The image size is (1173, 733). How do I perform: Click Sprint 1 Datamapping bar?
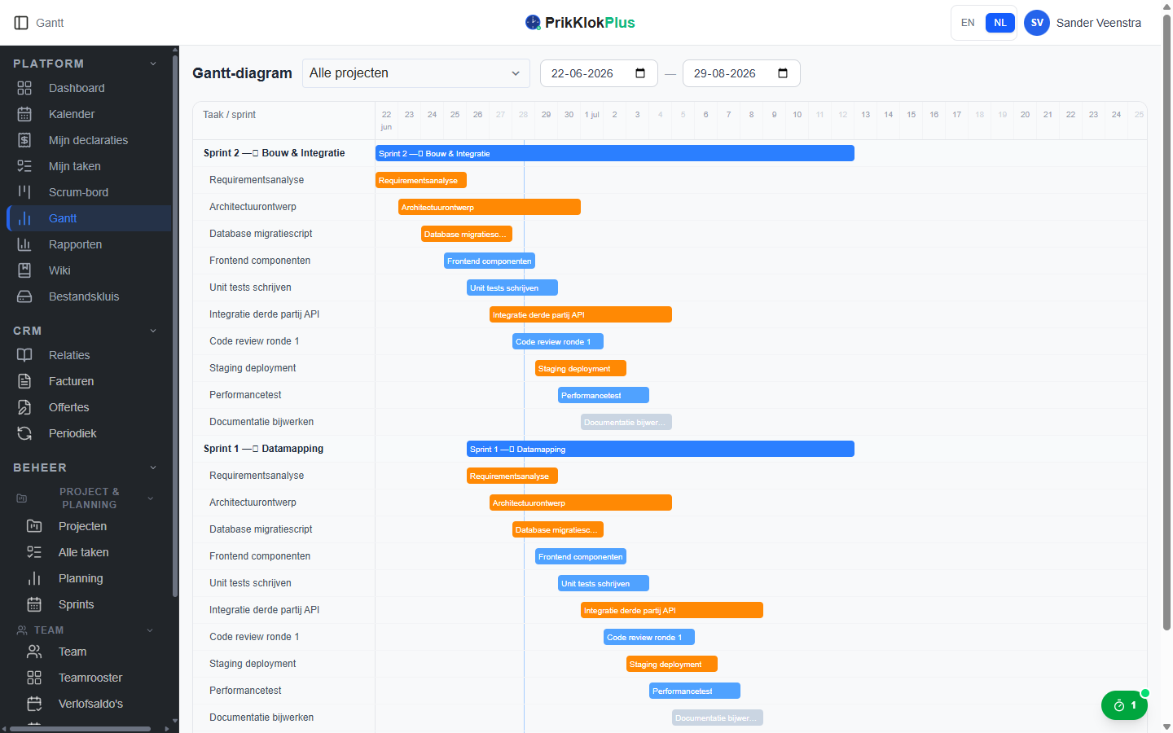(661, 449)
